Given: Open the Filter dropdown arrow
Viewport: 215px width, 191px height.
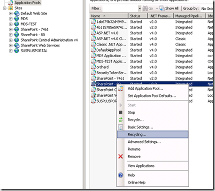Looking at the screenshot, I should [139, 8].
